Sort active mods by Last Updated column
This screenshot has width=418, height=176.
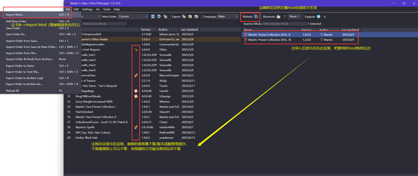(189, 29)
